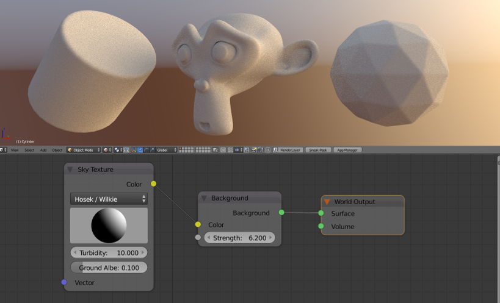Click the node editor vertical scrollbar

(498, 229)
